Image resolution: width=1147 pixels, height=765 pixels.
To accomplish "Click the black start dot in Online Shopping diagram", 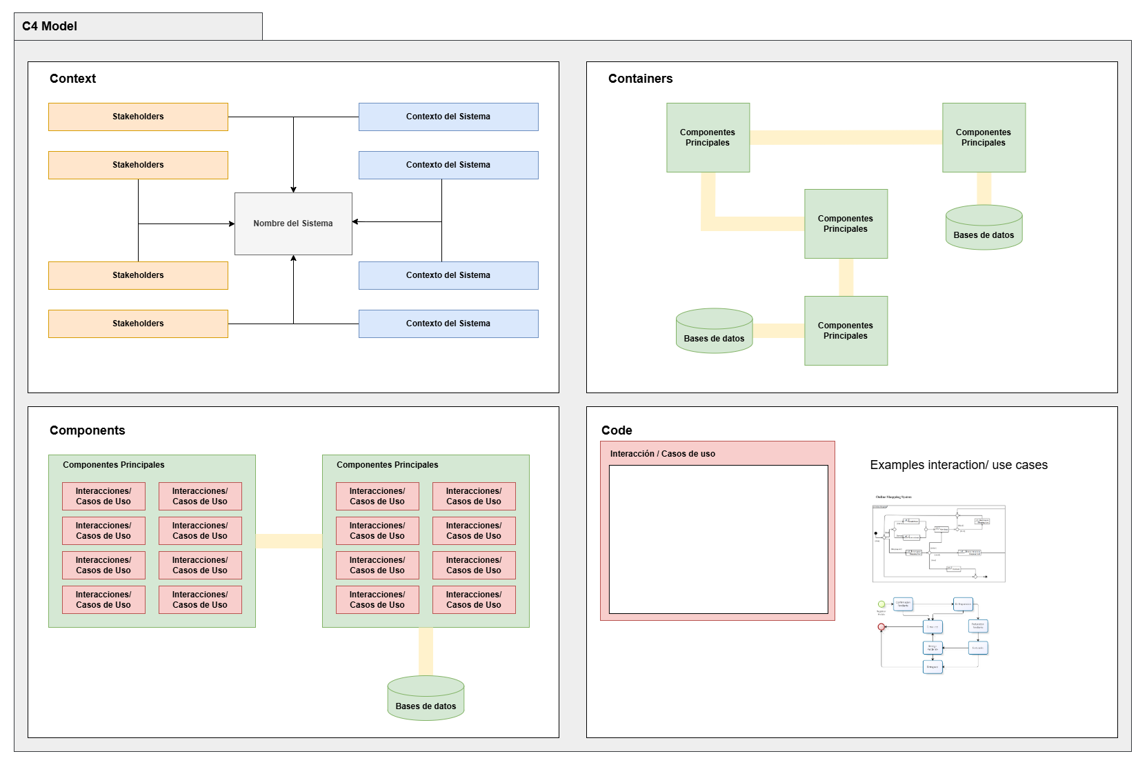I will [876, 533].
